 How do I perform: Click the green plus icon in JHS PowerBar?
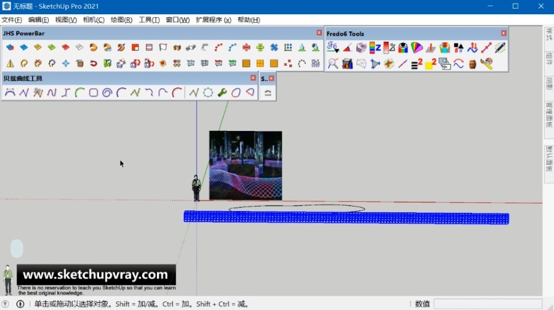(260, 47)
